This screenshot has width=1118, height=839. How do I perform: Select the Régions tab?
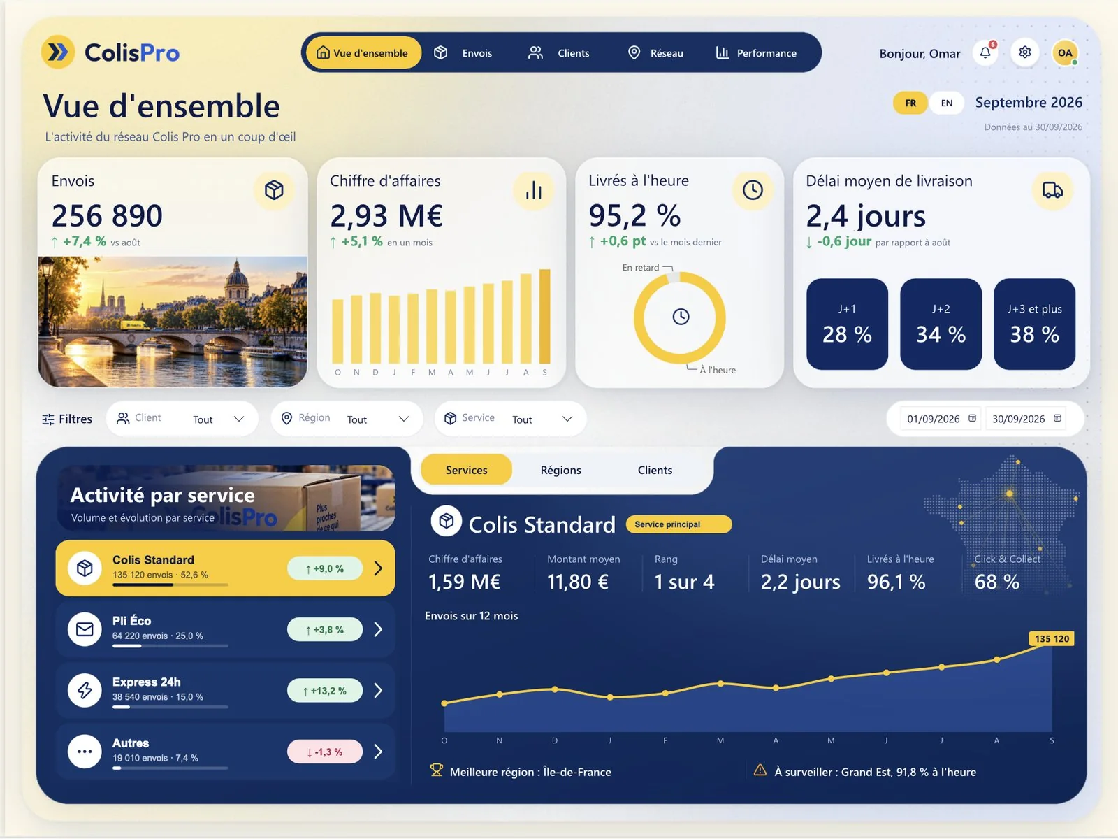pos(561,470)
